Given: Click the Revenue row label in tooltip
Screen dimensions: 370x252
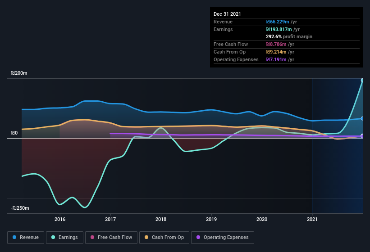Looking at the screenshot, I should [x=223, y=22].
